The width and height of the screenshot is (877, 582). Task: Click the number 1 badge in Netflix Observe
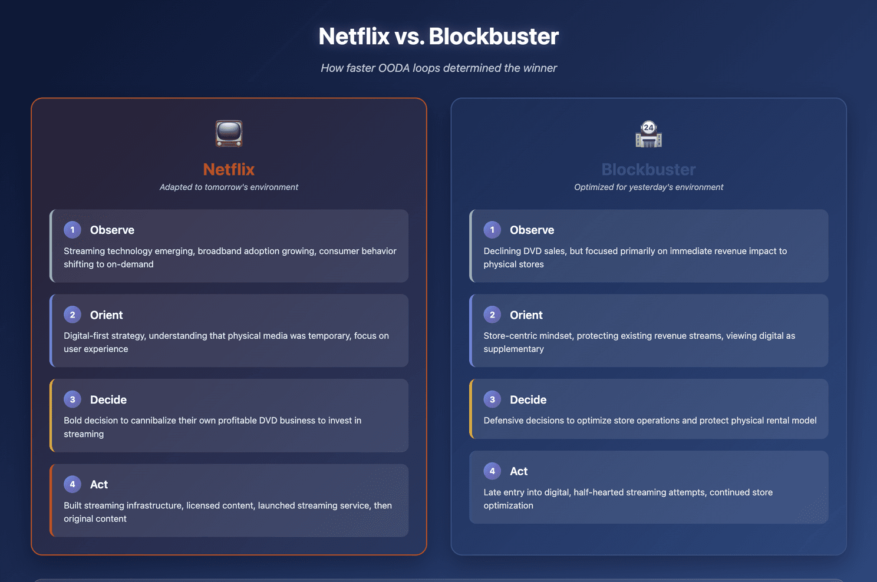[x=72, y=230]
